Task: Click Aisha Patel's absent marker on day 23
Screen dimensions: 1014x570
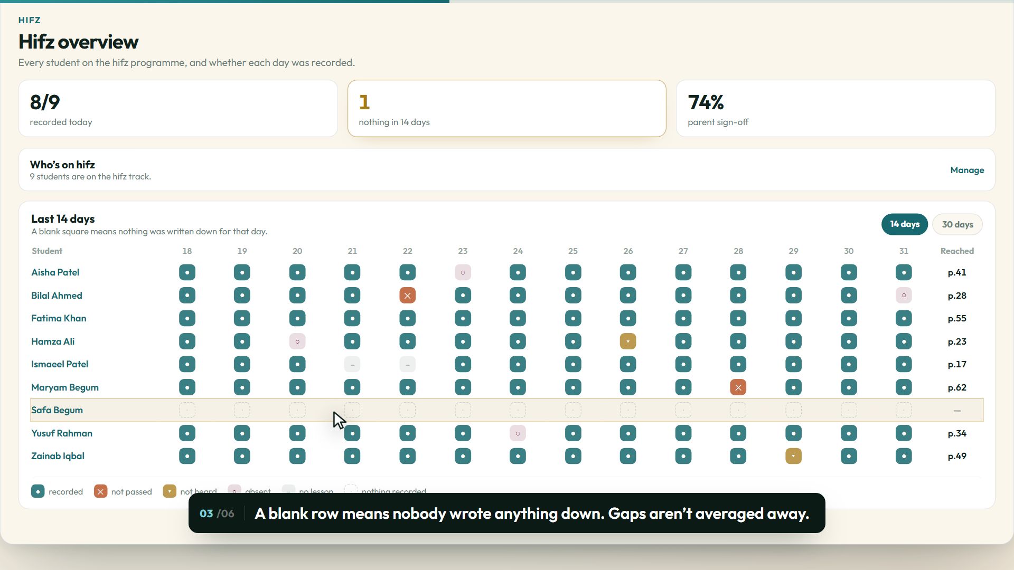Action: click(x=463, y=272)
